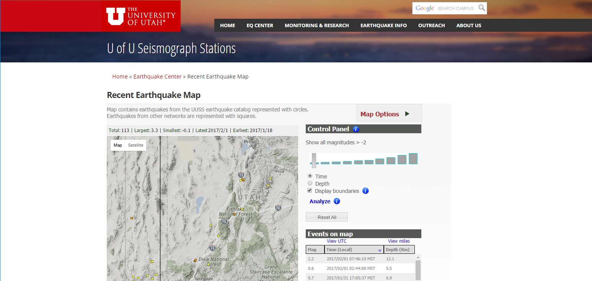Click the Interstate 70 shield near Price
Image resolution: width=592 pixels, height=281 pixels.
277,208
